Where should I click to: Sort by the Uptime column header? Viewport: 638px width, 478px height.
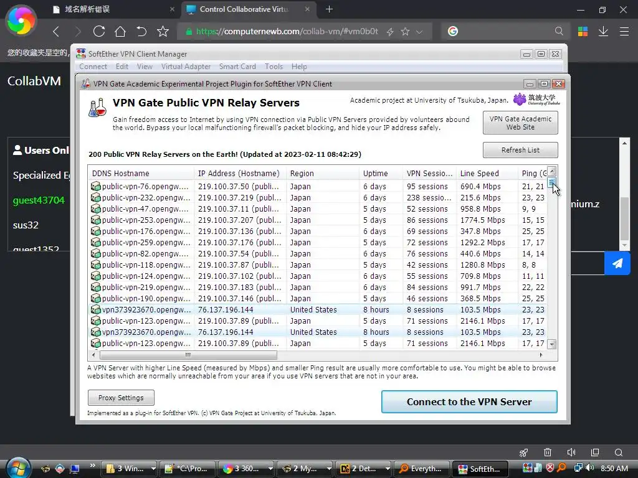[381, 174]
